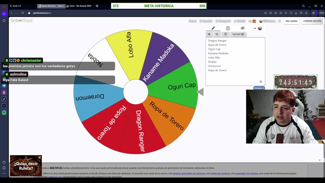Click the Kaname Madoka entry in list
325x183 pixels.
click(x=218, y=53)
